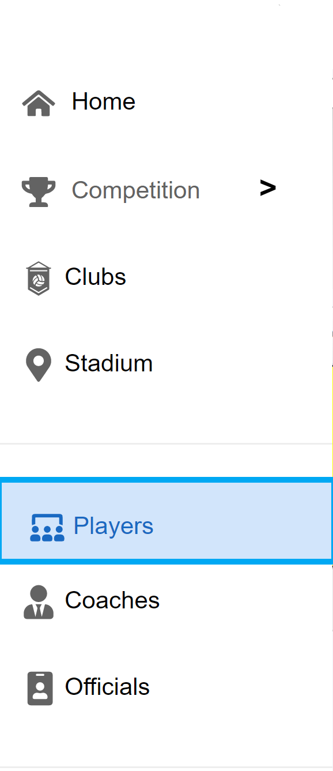The width and height of the screenshot is (333, 771).
Task: Click the blue audience icon in Players
Action: pos(47,527)
